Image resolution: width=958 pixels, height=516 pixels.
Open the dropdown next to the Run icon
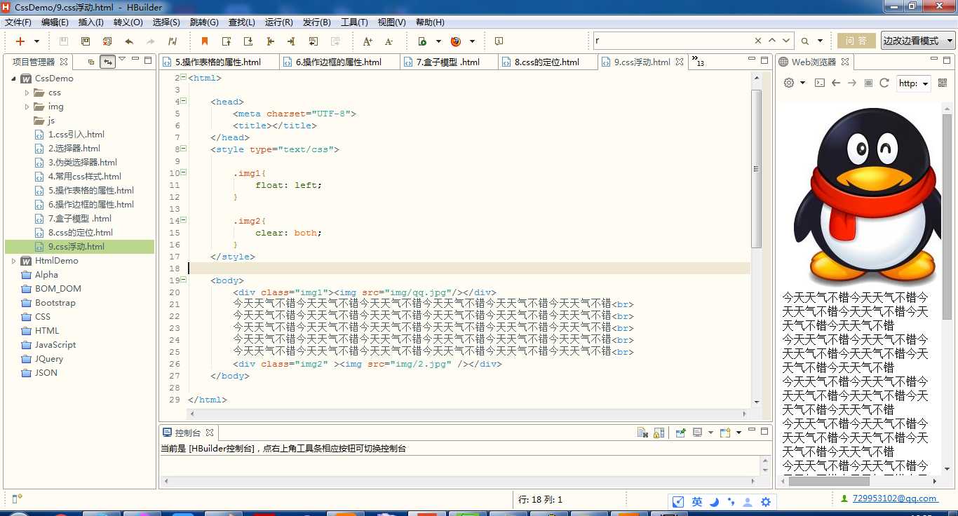[x=438, y=41]
